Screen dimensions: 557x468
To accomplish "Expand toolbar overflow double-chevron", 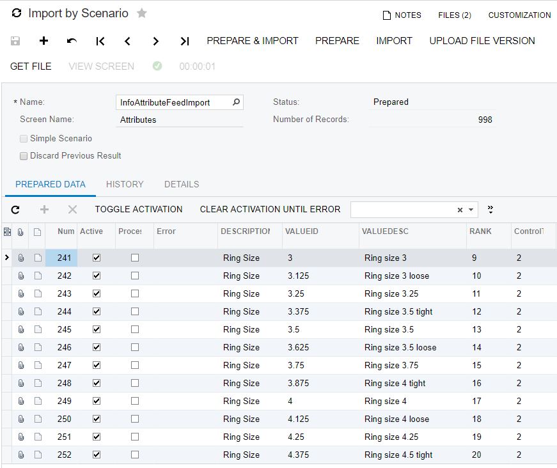I will [490, 210].
